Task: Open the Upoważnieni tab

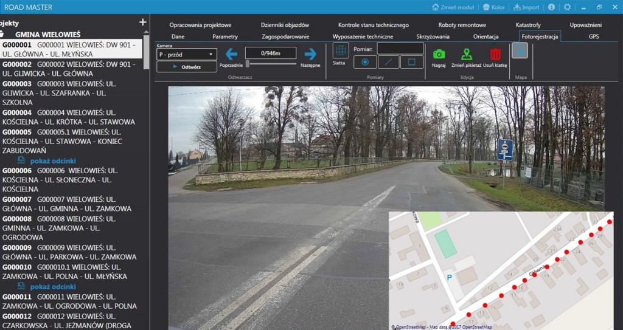Action: click(x=586, y=25)
